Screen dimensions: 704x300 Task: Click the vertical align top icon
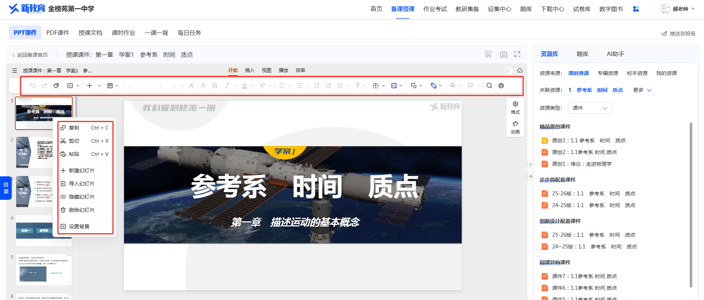coord(358,86)
